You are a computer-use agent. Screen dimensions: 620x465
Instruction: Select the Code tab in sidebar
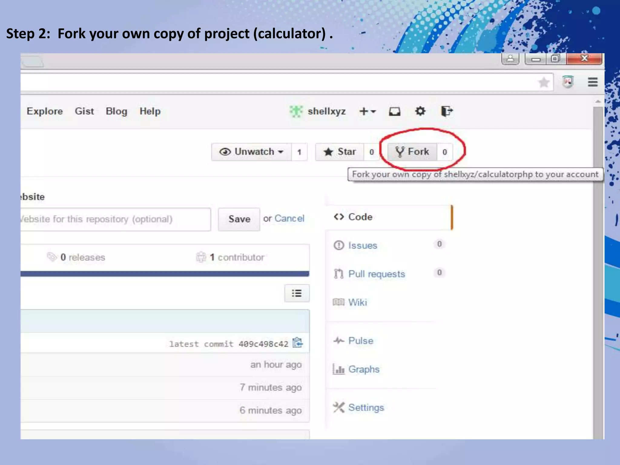(389, 217)
